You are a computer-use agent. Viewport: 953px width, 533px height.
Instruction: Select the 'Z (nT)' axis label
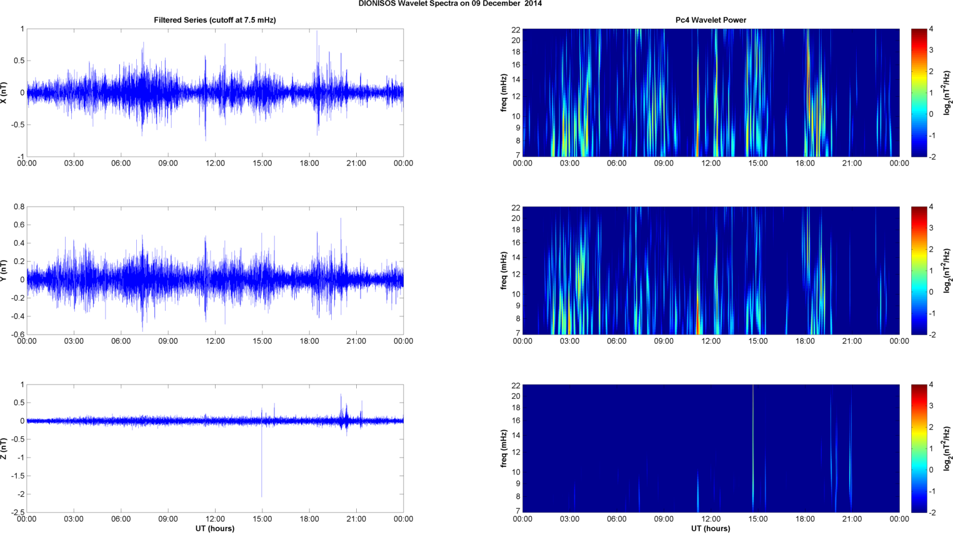tap(4, 448)
